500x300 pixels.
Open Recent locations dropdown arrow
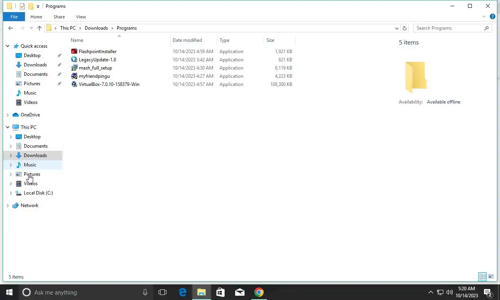coord(31,28)
